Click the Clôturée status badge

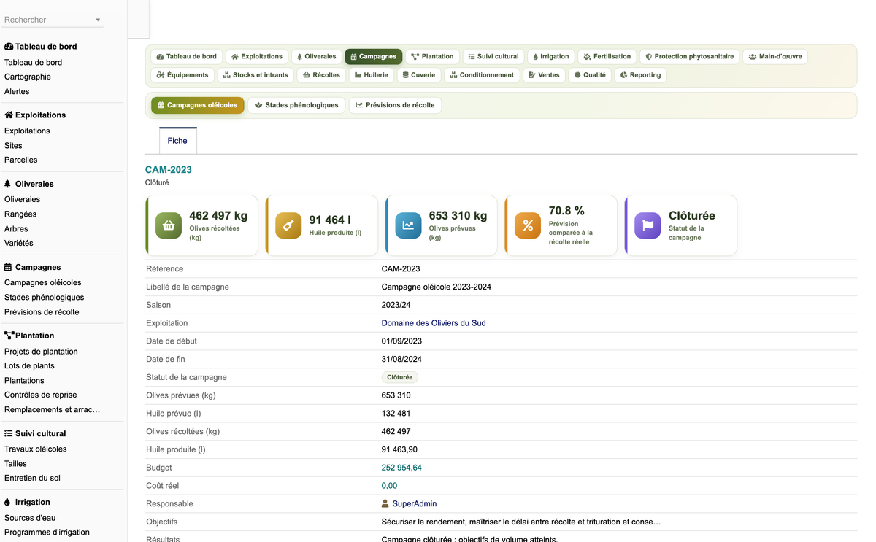399,377
